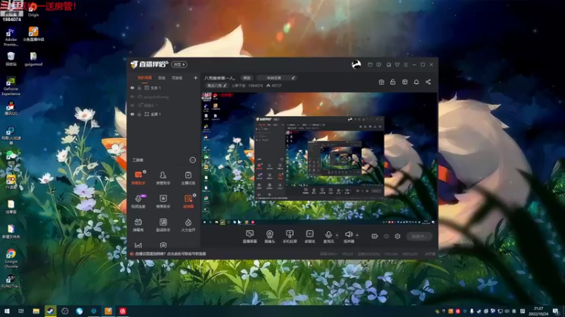Screen dimensions: 565x317
Task: Click the start streaming button at bottom right
Action: pyautogui.click(x=419, y=236)
